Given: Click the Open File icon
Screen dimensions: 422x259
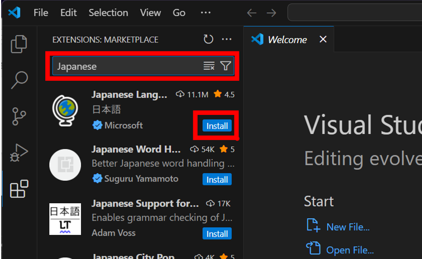Looking at the screenshot, I should click(313, 248).
